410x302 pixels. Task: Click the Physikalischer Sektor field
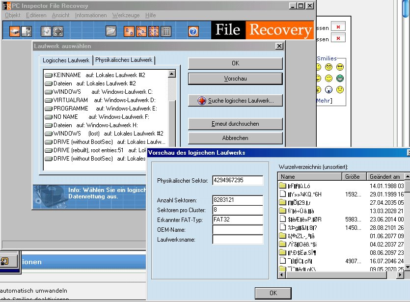pyautogui.click(x=238, y=180)
